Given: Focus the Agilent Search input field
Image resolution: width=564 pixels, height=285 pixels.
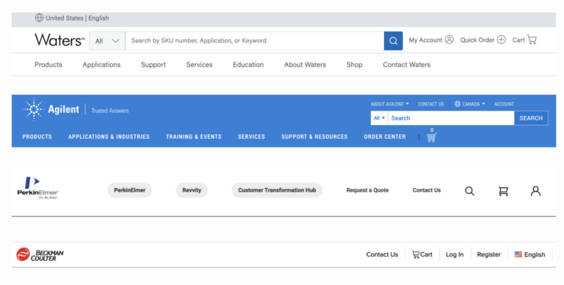Looking at the screenshot, I should coord(451,118).
